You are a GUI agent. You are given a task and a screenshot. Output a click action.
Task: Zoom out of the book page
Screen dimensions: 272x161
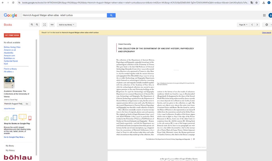(x=37, y=25)
